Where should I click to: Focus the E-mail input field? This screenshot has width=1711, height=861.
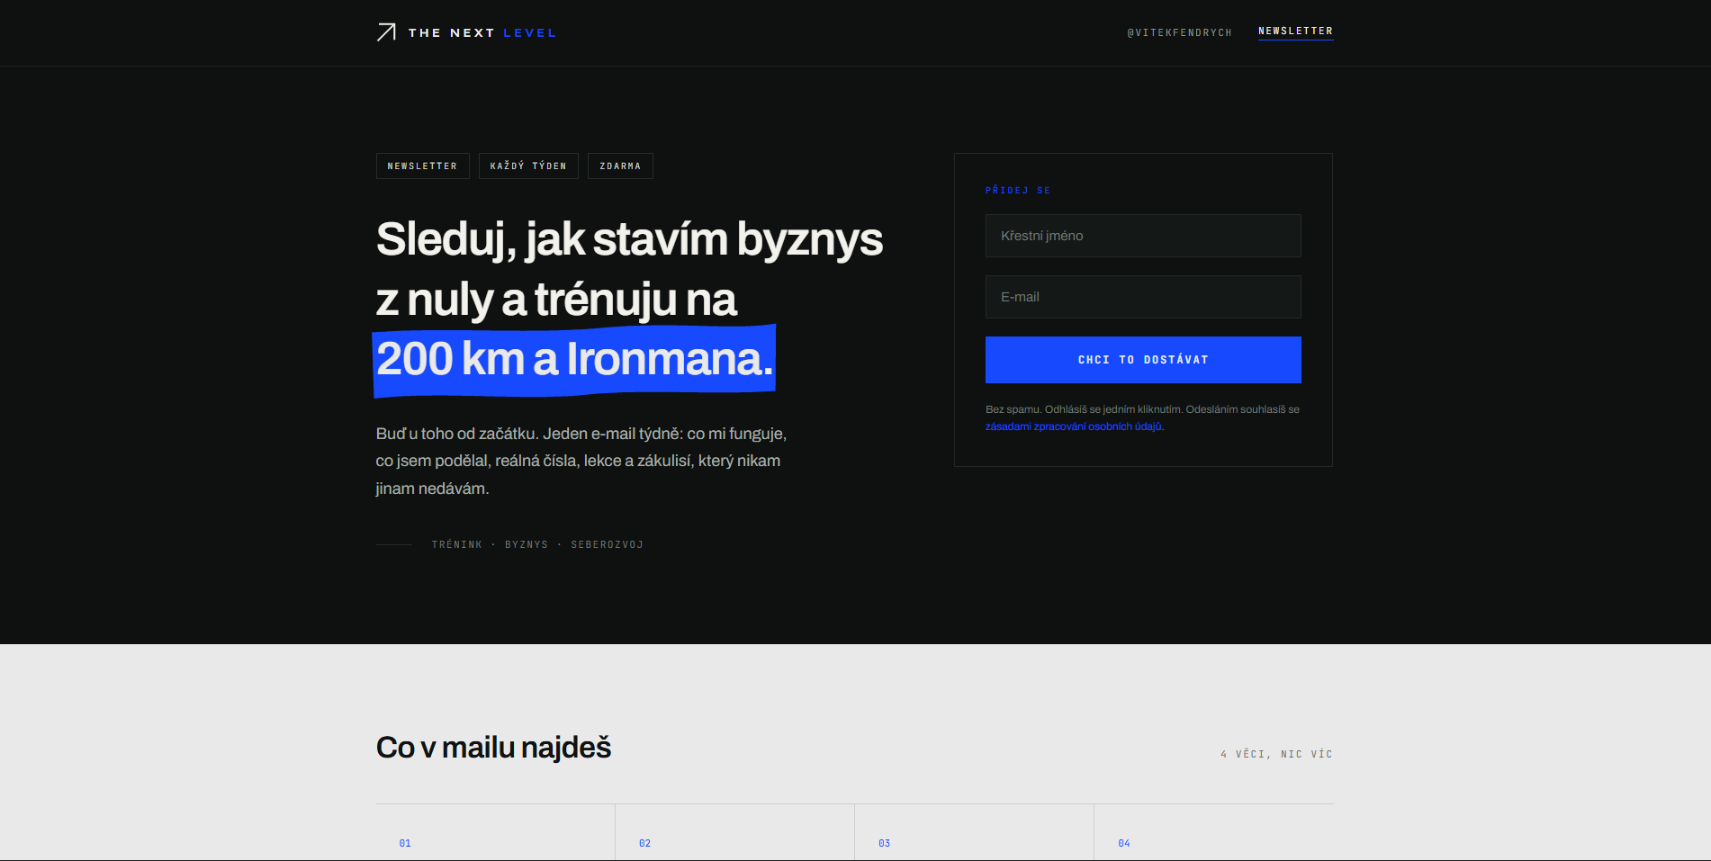[x=1143, y=297]
